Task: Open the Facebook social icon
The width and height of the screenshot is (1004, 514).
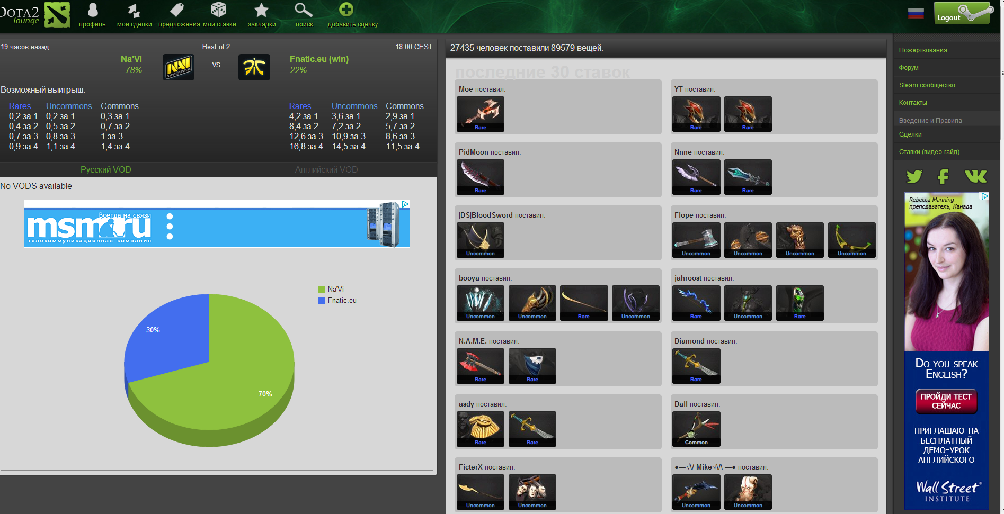Action: click(x=943, y=176)
